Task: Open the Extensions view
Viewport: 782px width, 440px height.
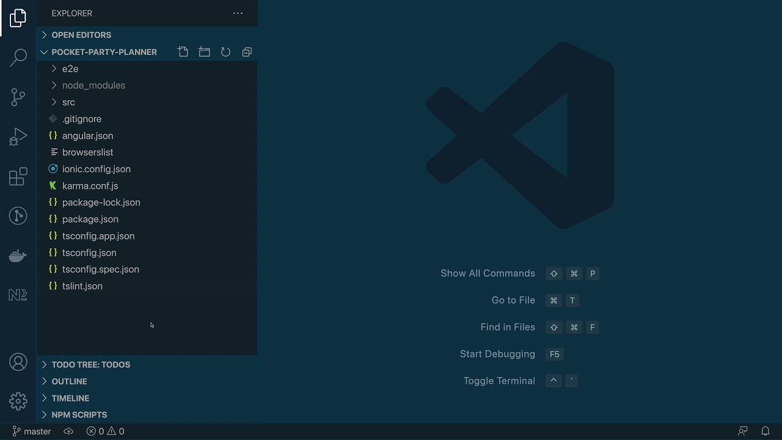Action: click(x=18, y=177)
